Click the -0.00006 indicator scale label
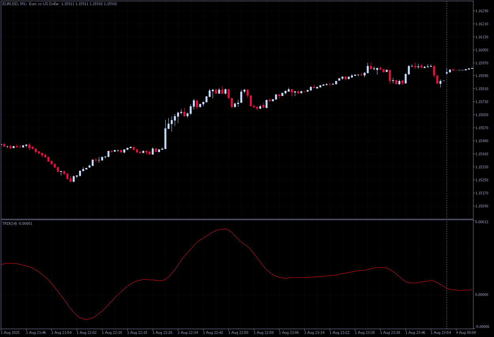494x337 pixels. (x=481, y=327)
